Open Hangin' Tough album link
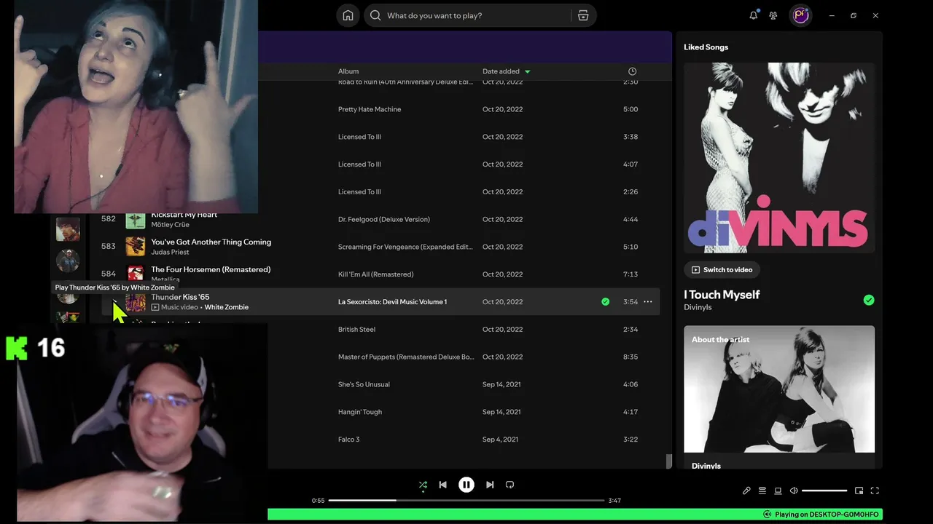The image size is (933, 524). [360, 412]
